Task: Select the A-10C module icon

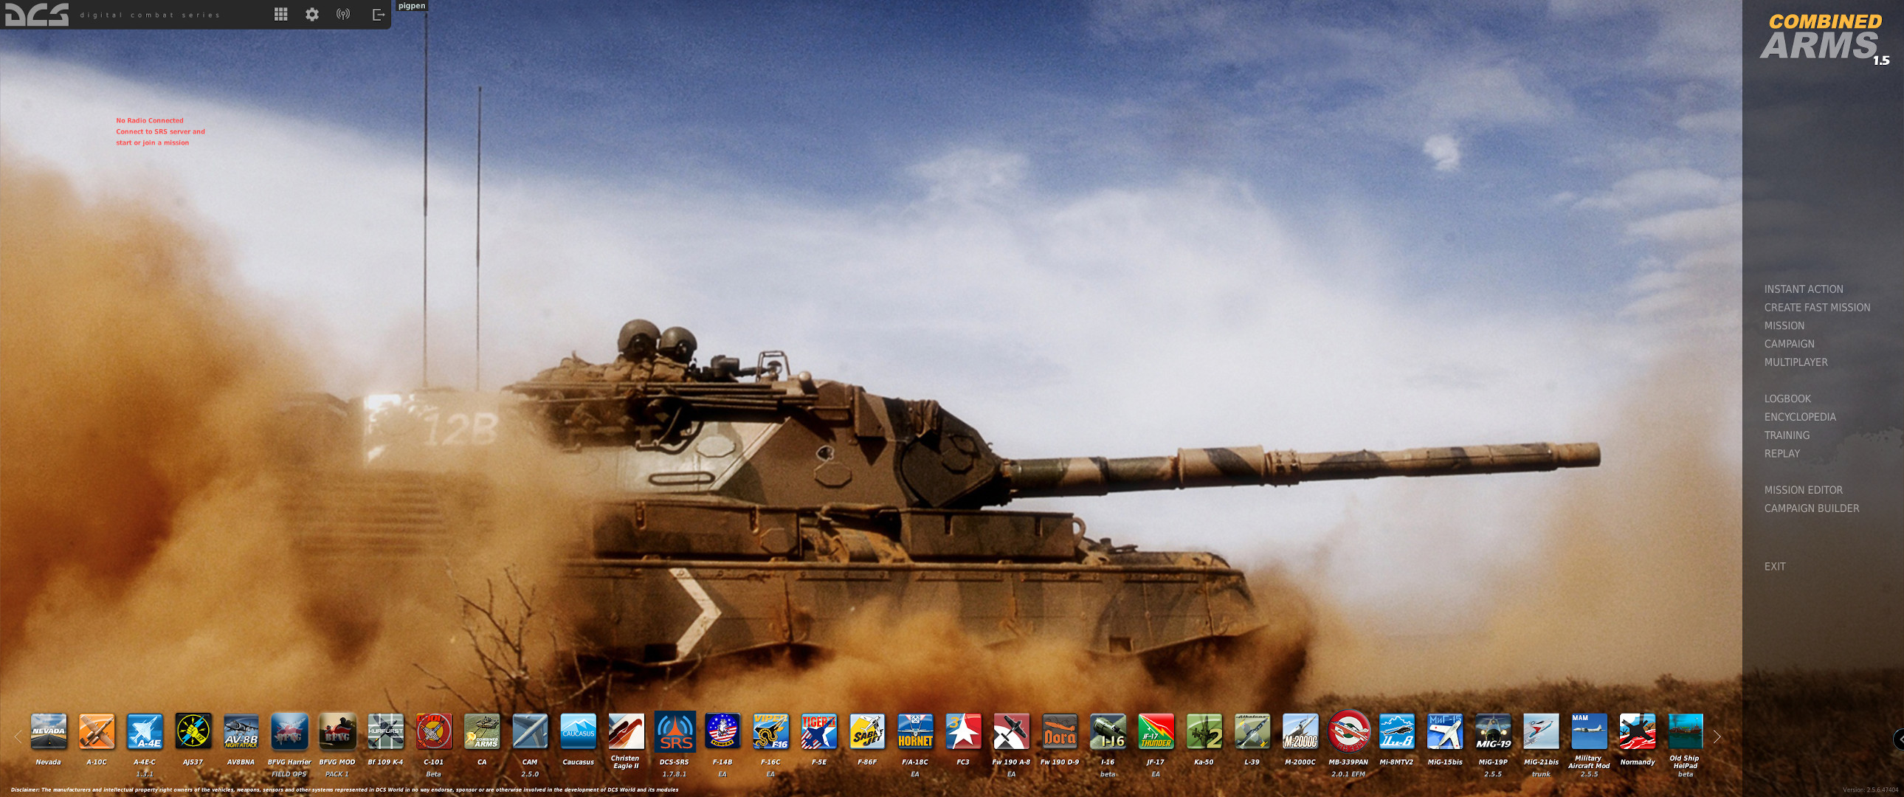Action: click(97, 731)
